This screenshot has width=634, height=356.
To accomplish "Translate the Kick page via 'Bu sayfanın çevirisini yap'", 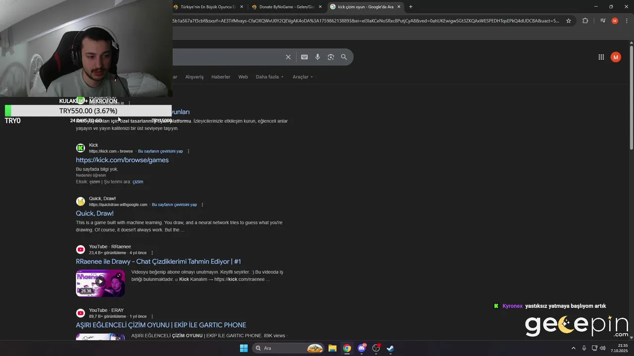I will click(160, 151).
